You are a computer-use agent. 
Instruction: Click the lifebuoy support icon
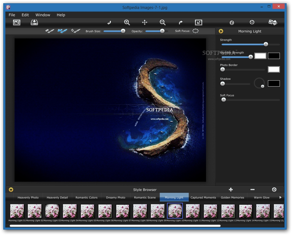pos(252,22)
